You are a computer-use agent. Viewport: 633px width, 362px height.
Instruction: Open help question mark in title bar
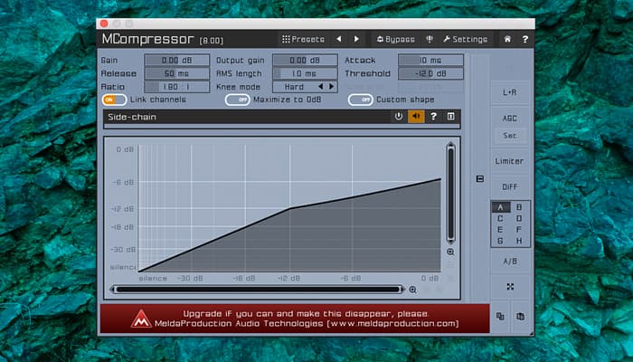[524, 39]
